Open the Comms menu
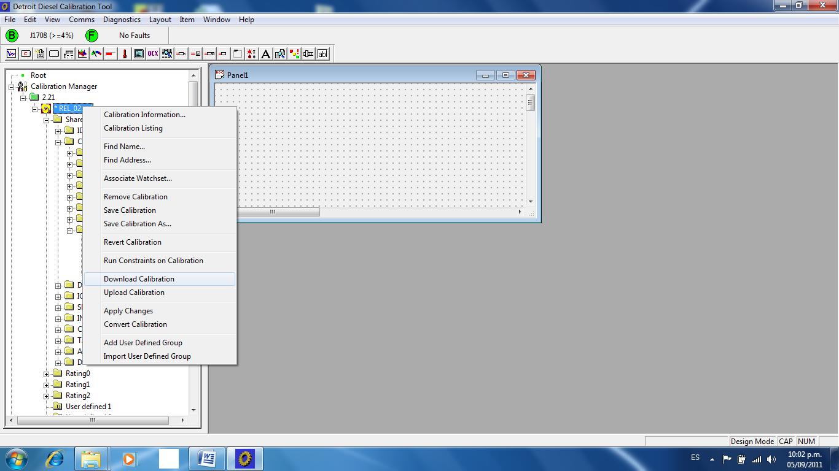The width and height of the screenshot is (839, 471). coord(82,20)
